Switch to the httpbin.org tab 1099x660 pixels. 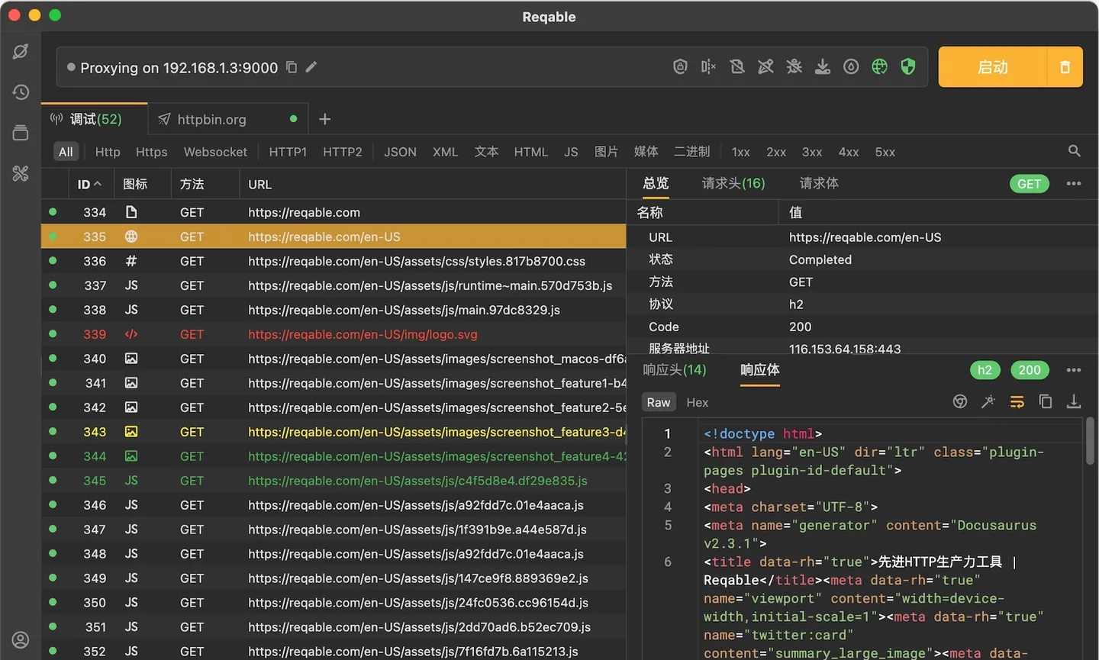point(228,119)
